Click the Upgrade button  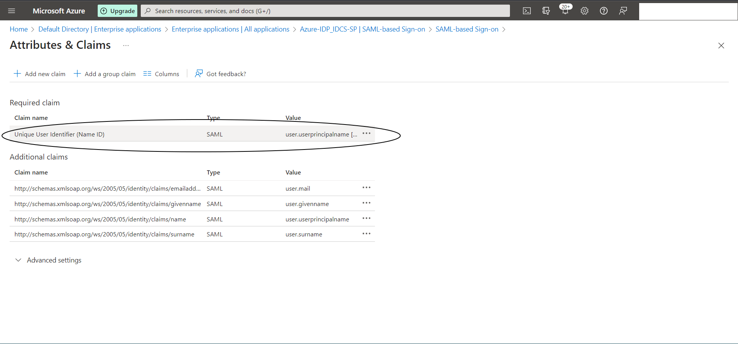[118, 11]
